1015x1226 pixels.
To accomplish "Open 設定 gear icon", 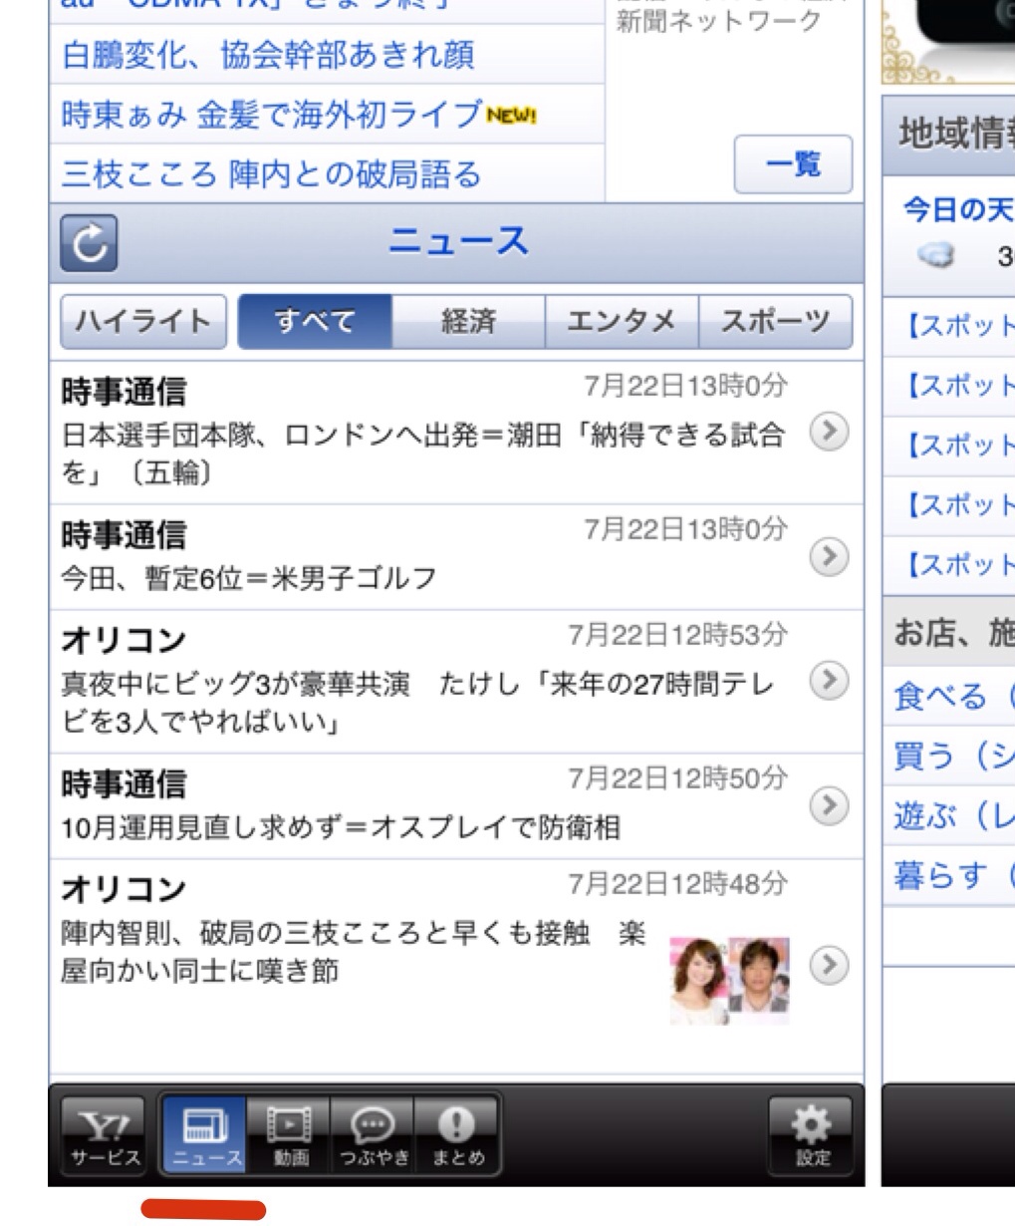I will click(x=812, y=1134).
